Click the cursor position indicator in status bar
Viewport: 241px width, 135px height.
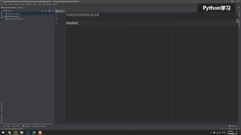coord(222,129)
